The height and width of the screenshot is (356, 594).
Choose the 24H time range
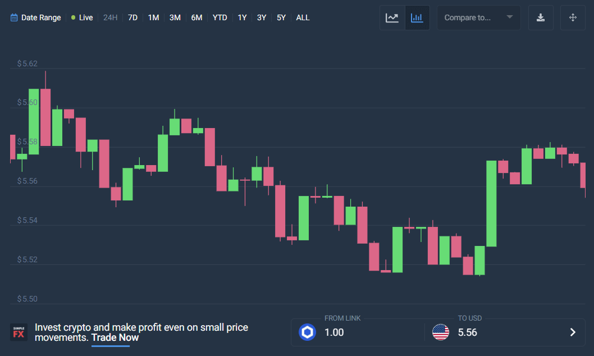pos(111,18)
